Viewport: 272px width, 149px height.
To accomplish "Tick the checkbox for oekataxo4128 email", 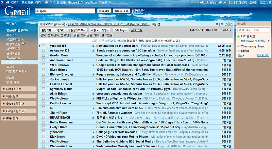I will (44, 50).
